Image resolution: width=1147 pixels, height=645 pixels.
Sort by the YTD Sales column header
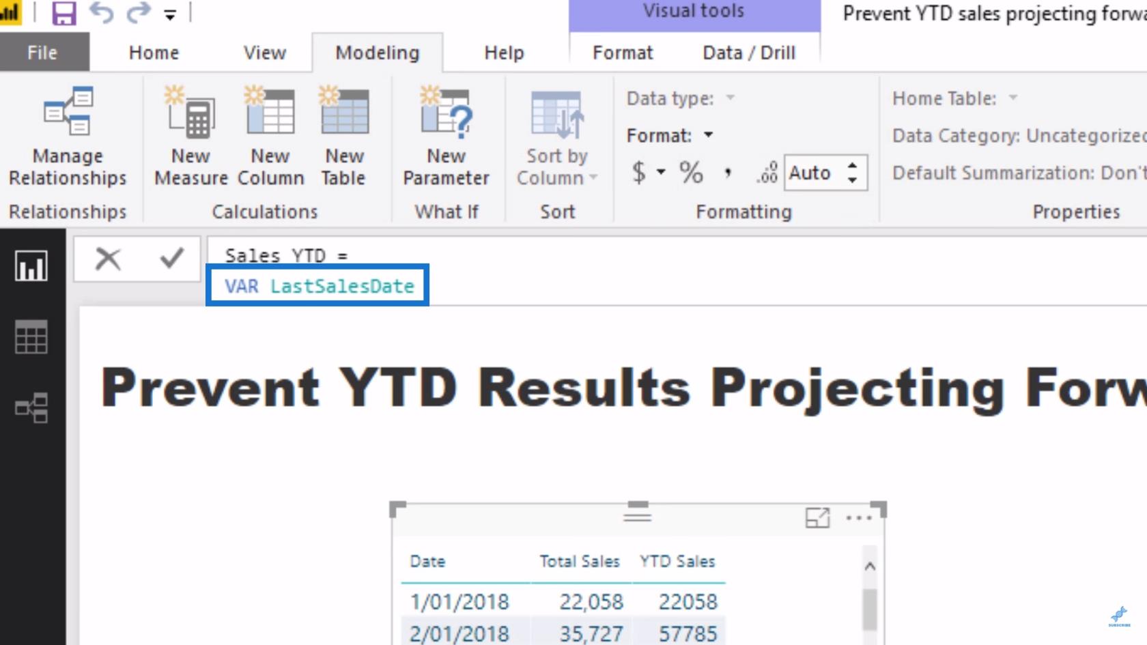pos(677,561)
